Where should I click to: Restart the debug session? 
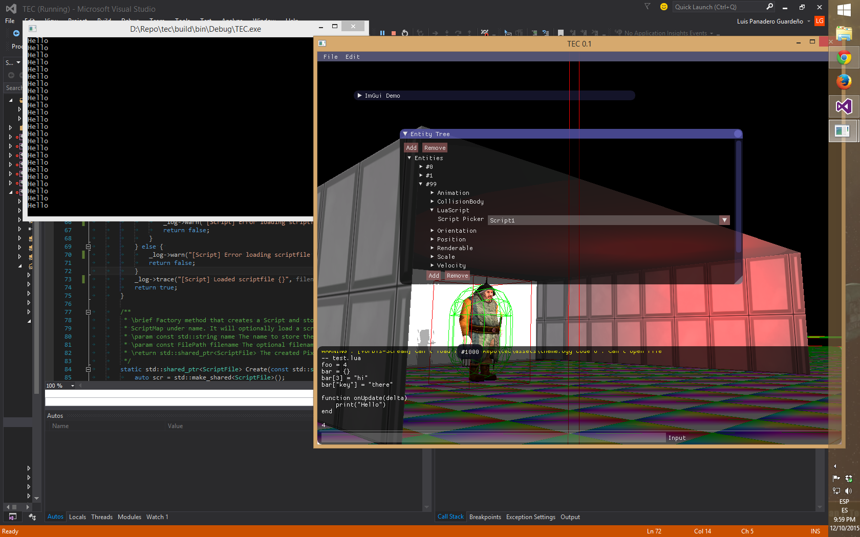(405, 33)
